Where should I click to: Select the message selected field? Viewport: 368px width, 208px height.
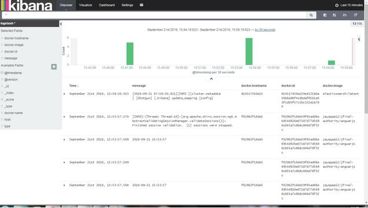click(x=11, y=58)
